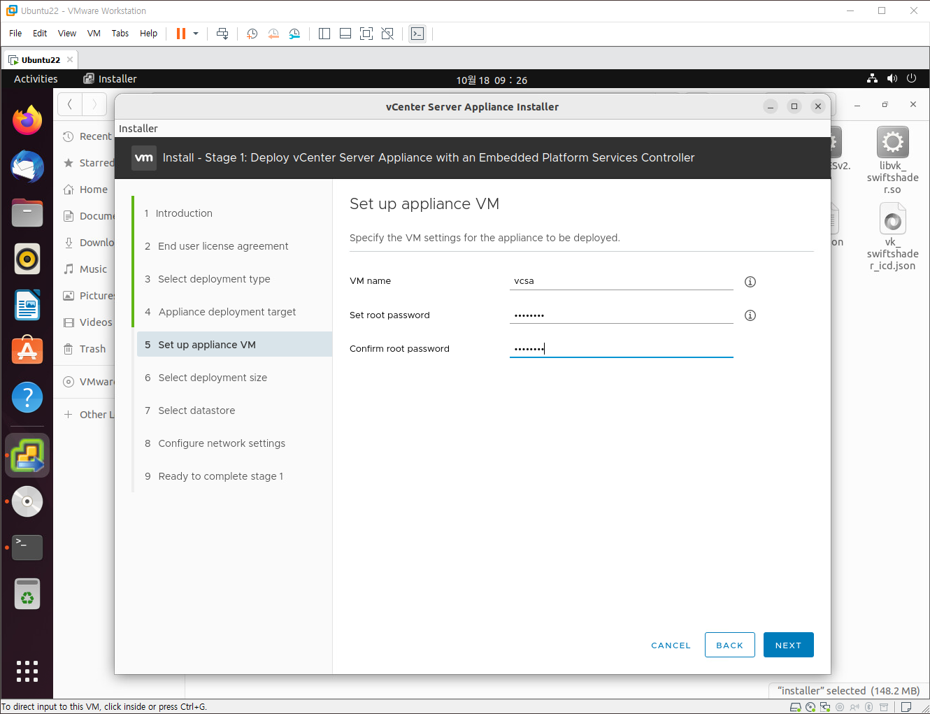Open the Help menu

point(148,34)
